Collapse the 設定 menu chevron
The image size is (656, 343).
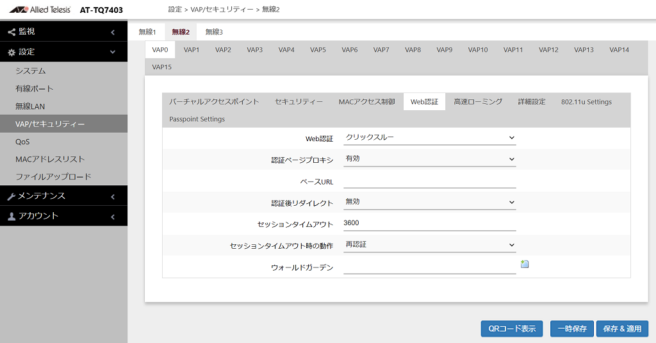(x=113, y=52)
